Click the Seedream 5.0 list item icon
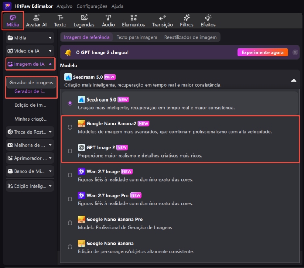304x268 pixels. [81, 99]
